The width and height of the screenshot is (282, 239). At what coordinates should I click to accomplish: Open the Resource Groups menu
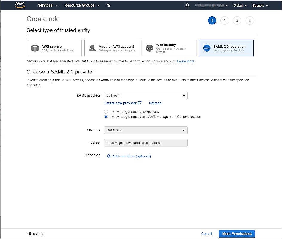pos(82,5)
